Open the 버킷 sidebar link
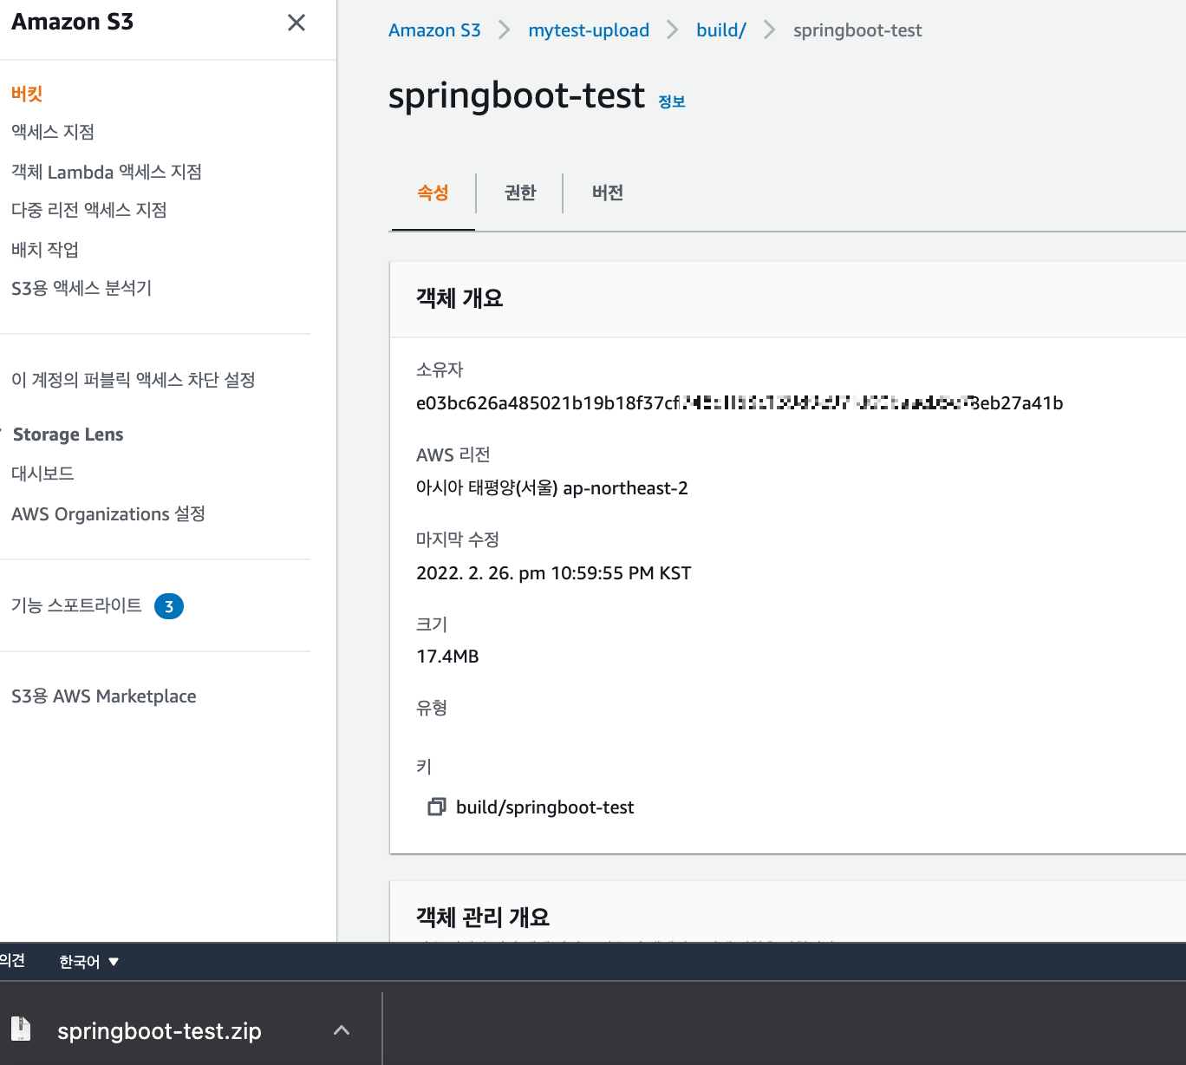Screen dimensions: 1186x1065 point(27,94)
